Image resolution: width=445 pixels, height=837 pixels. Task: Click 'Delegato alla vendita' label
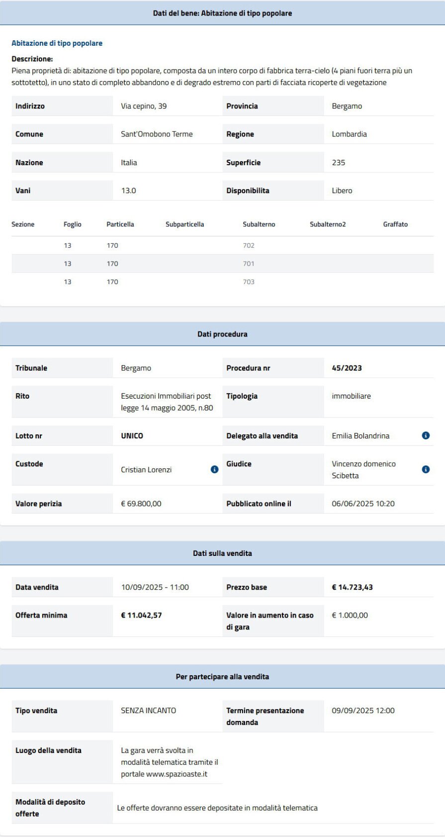tap(262, 436)
